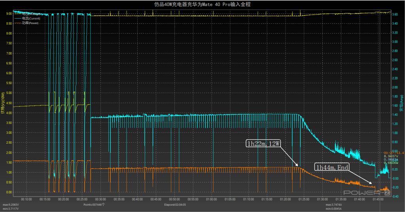The width and height of the screenshot is (405, 212).
Task: Click the 00:10:00 time axis tick
Action: [26, 199]
